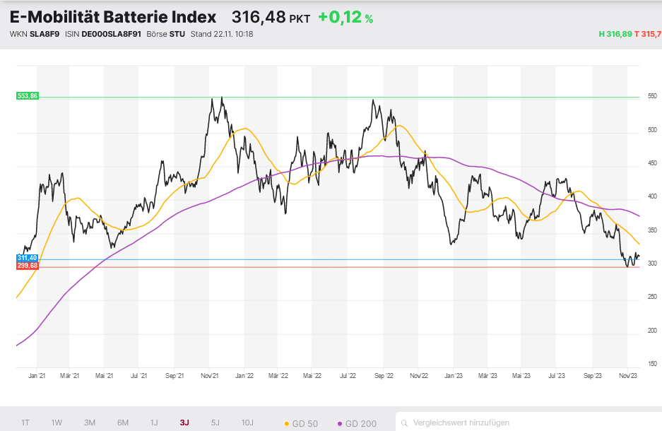Toggle the GD 200 moving average
The width and height of the screenshot is (662, 431).
360,423
